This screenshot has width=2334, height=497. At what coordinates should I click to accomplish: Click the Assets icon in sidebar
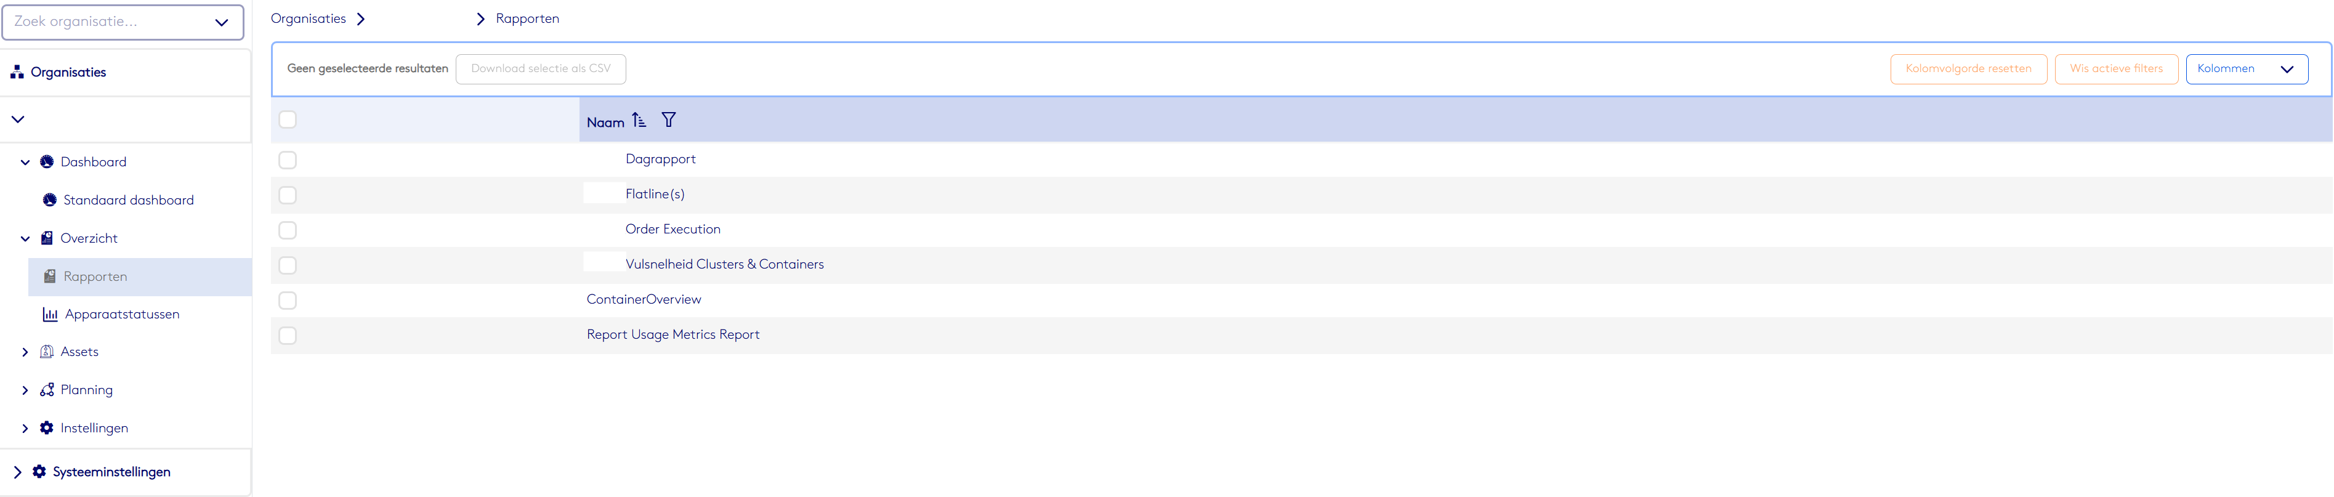[x=47, y=352]
